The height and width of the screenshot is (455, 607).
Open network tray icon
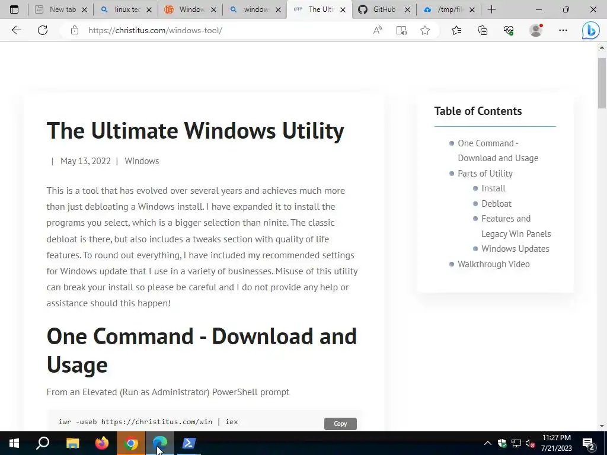[x=516, y=443]
